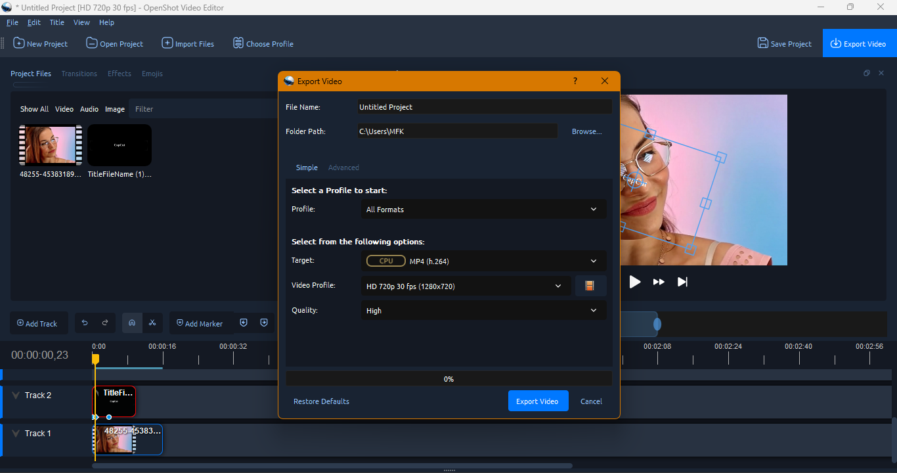Screen dimensions: 897x473
Task: Open the video profile editor via filmstrip icon
Action: point(589,286)
